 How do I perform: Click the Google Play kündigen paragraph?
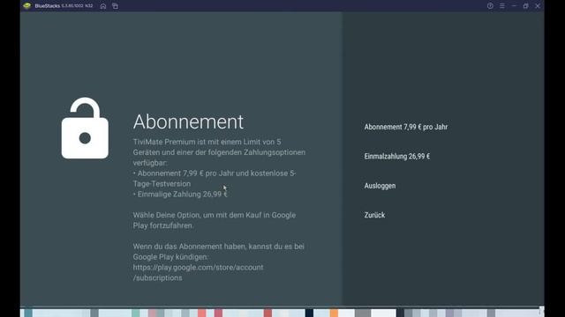coord(218,252)
